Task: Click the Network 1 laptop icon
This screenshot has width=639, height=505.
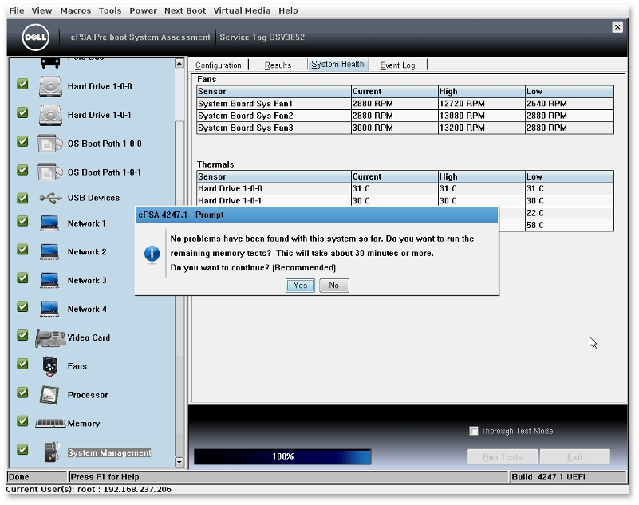Action: [x=49, y=223]
